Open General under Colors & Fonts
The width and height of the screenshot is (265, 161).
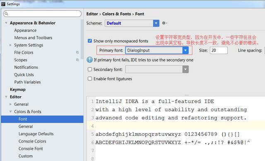[26, 126]
